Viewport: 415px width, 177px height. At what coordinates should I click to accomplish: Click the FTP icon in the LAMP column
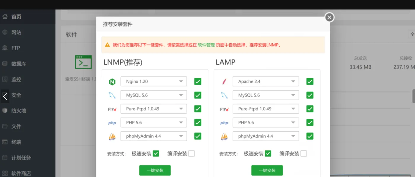coord(224,109)
